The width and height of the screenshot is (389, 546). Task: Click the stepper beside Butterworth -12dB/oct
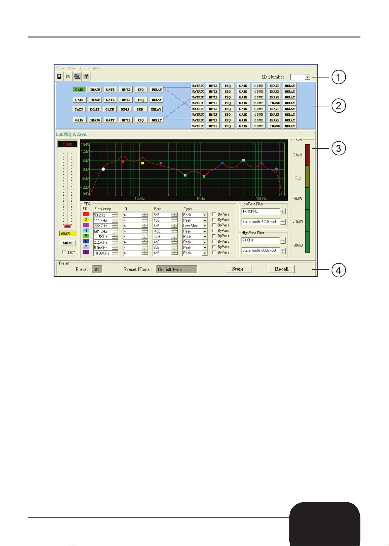[283, 222]
